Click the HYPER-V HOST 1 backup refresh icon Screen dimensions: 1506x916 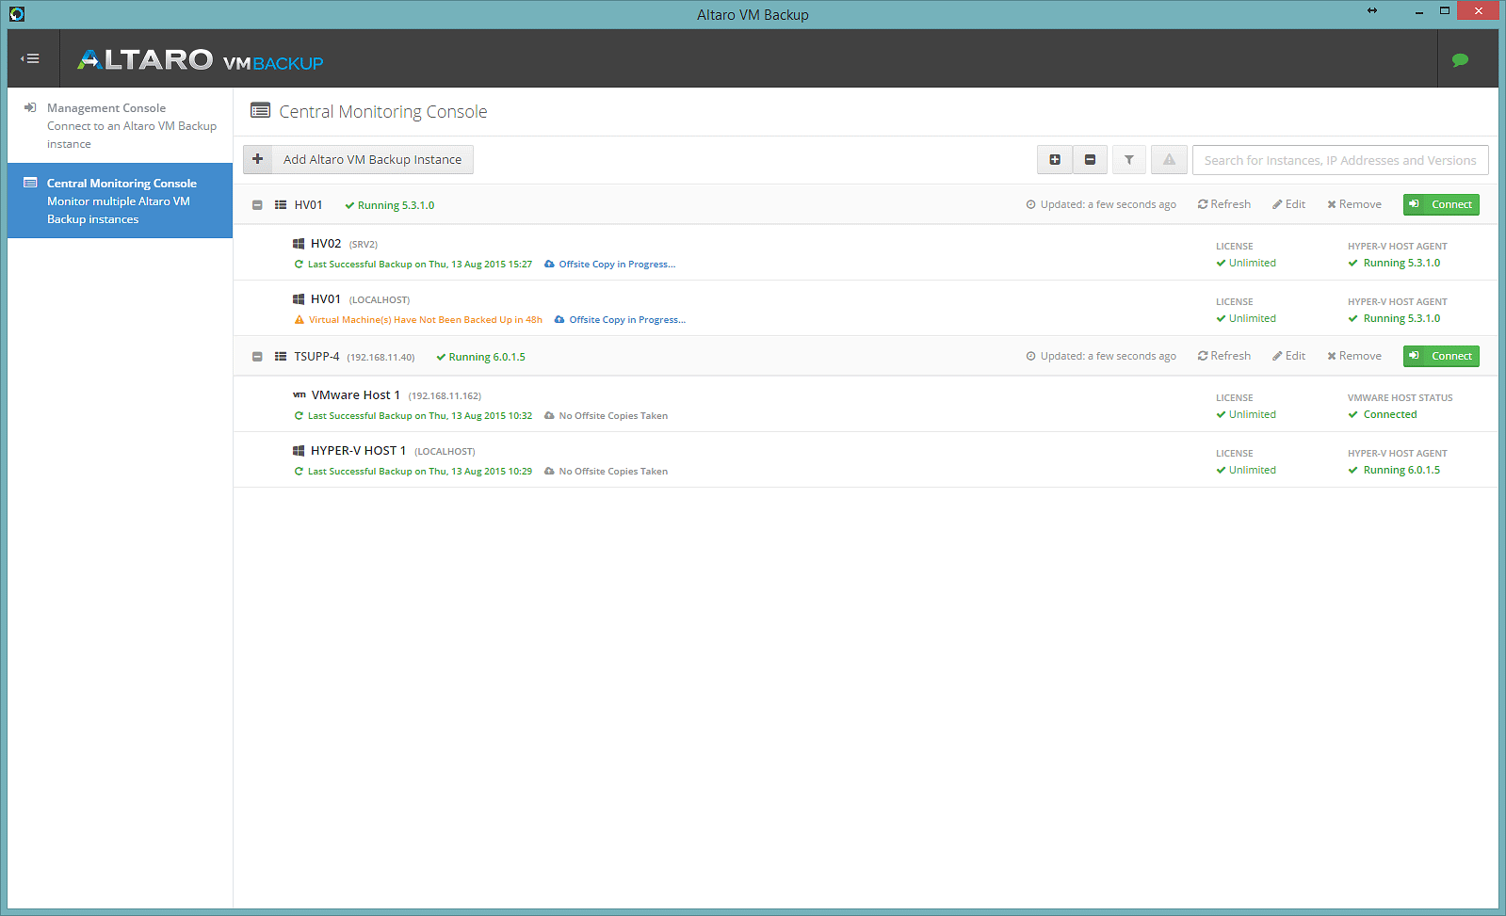(x=299, y=472)
